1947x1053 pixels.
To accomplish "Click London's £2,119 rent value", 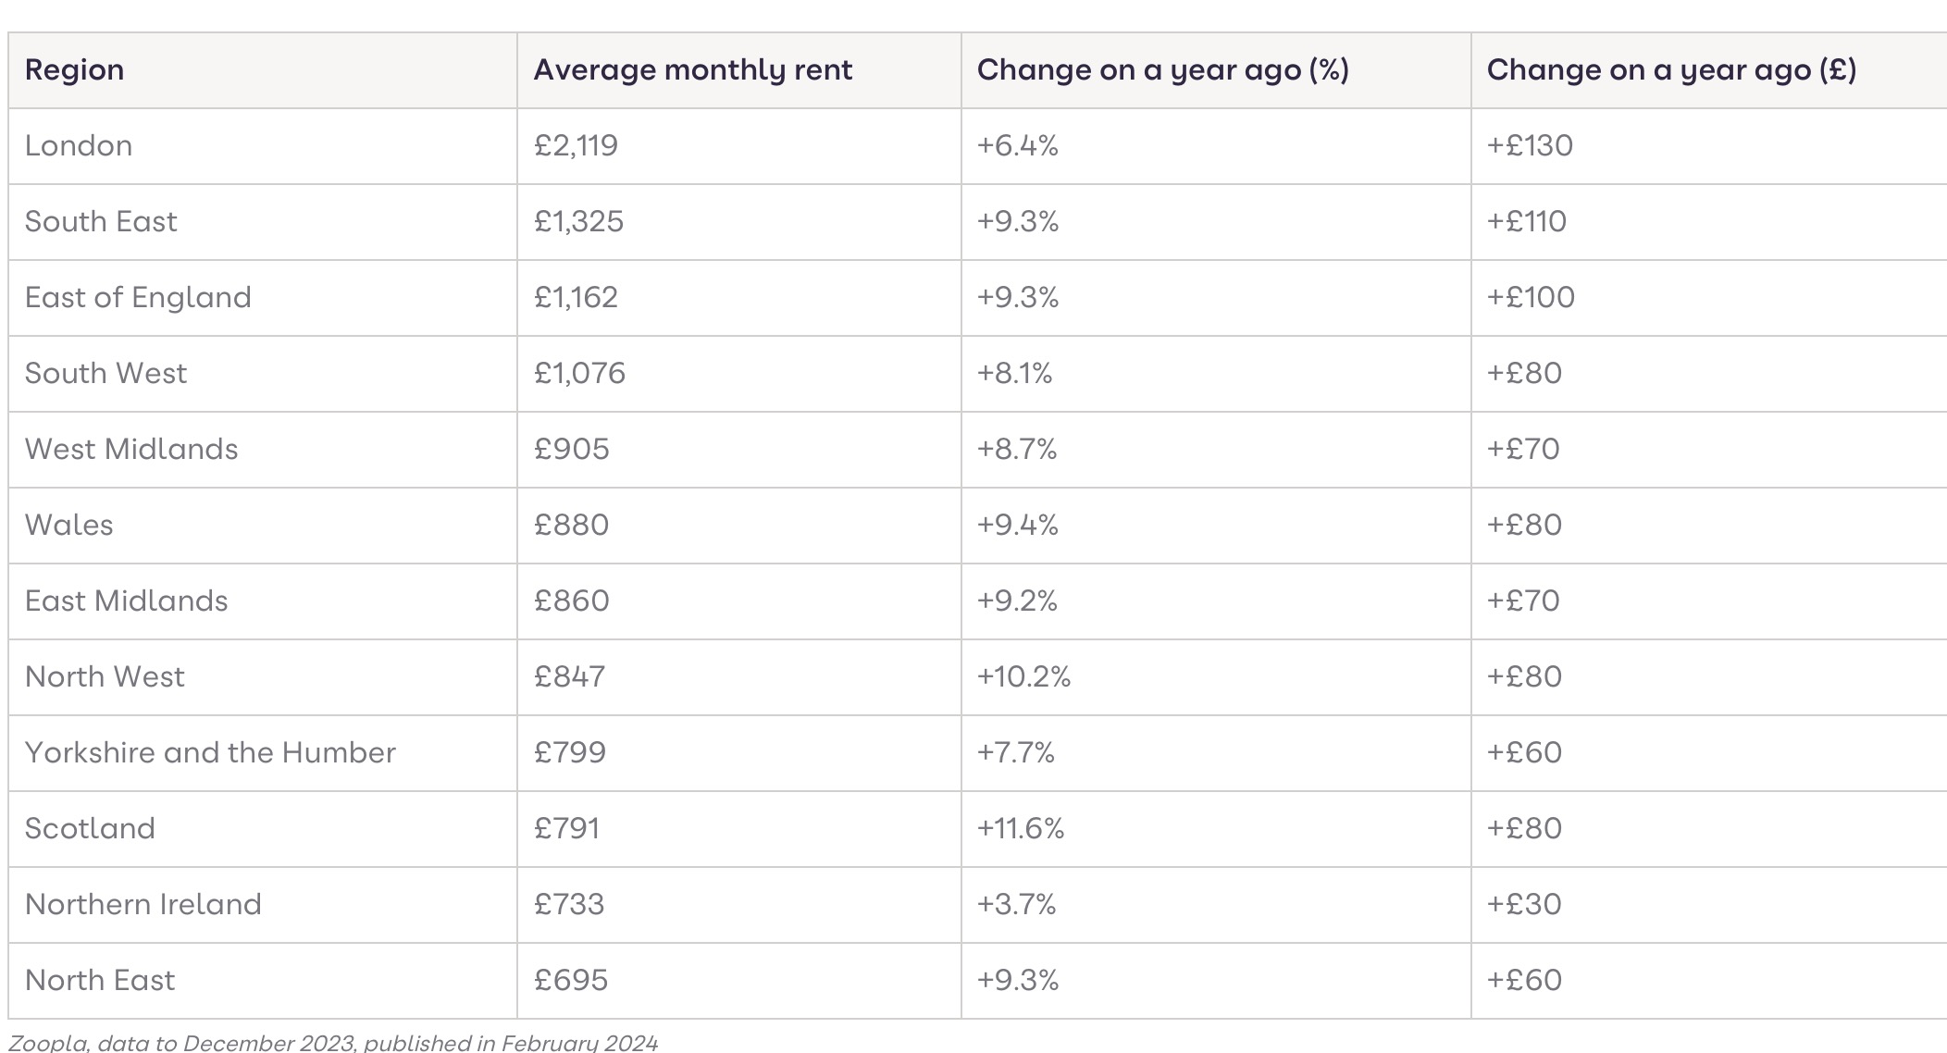I will click(x=576, y=146).
